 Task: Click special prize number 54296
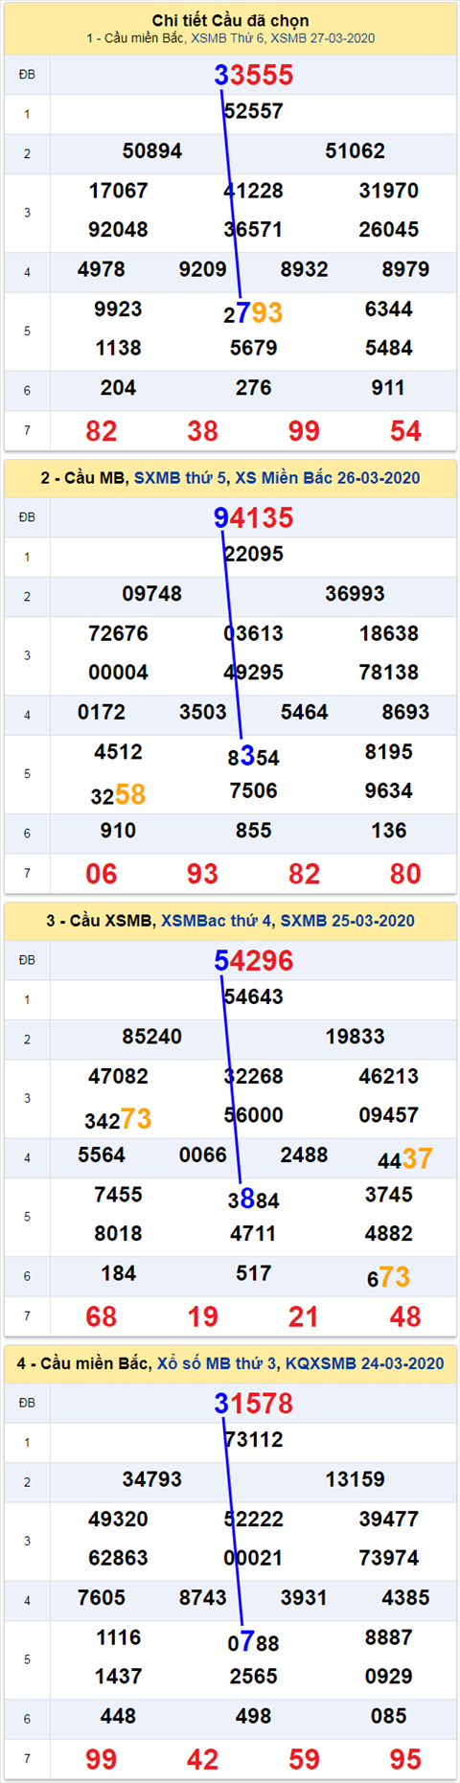pos(253,960)
